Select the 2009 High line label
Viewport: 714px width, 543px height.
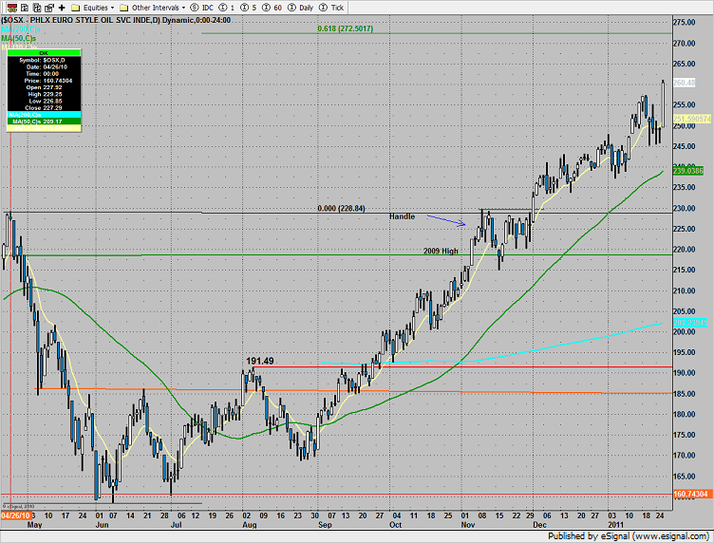point(443,251)
